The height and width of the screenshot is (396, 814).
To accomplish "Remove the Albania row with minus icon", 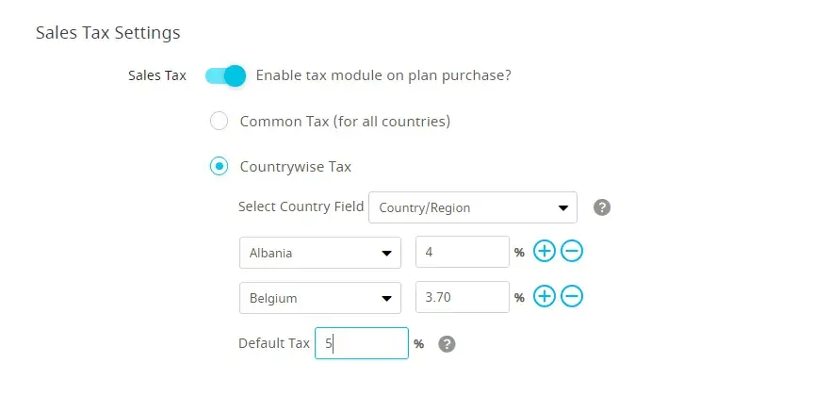I will (572, 252).
